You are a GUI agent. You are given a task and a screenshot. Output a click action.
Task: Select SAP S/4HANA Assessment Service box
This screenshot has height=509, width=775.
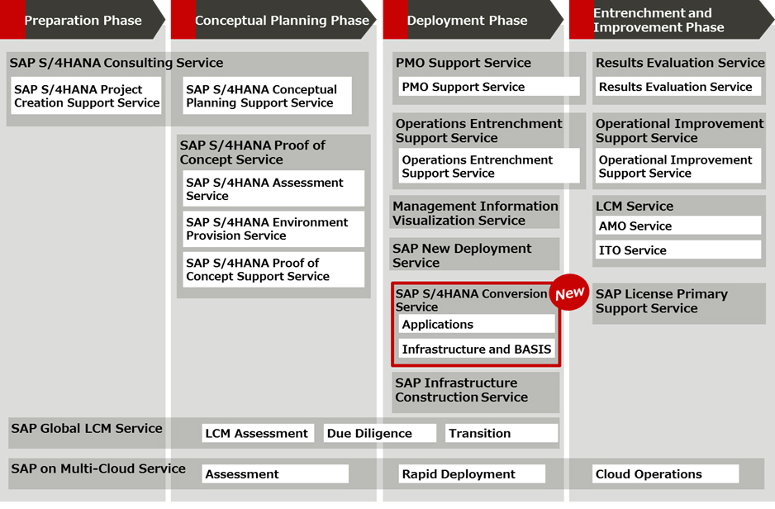pyautogui.click(x=273, y=189)
